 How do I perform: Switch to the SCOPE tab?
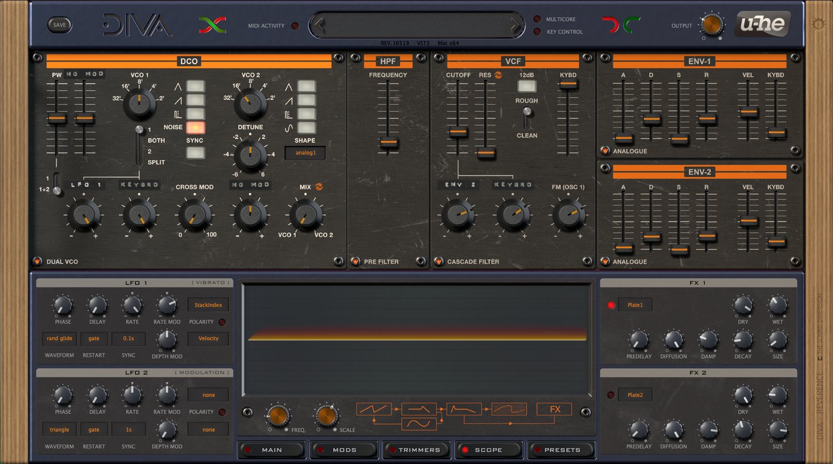point(488,450)
